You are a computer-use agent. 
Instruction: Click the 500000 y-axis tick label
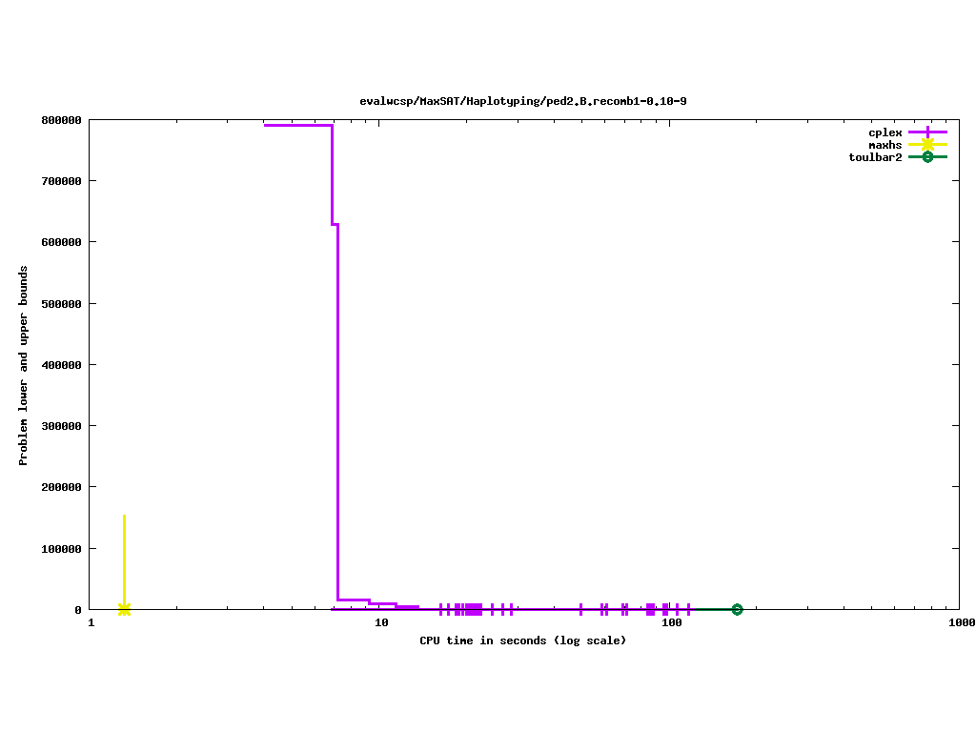60,304
